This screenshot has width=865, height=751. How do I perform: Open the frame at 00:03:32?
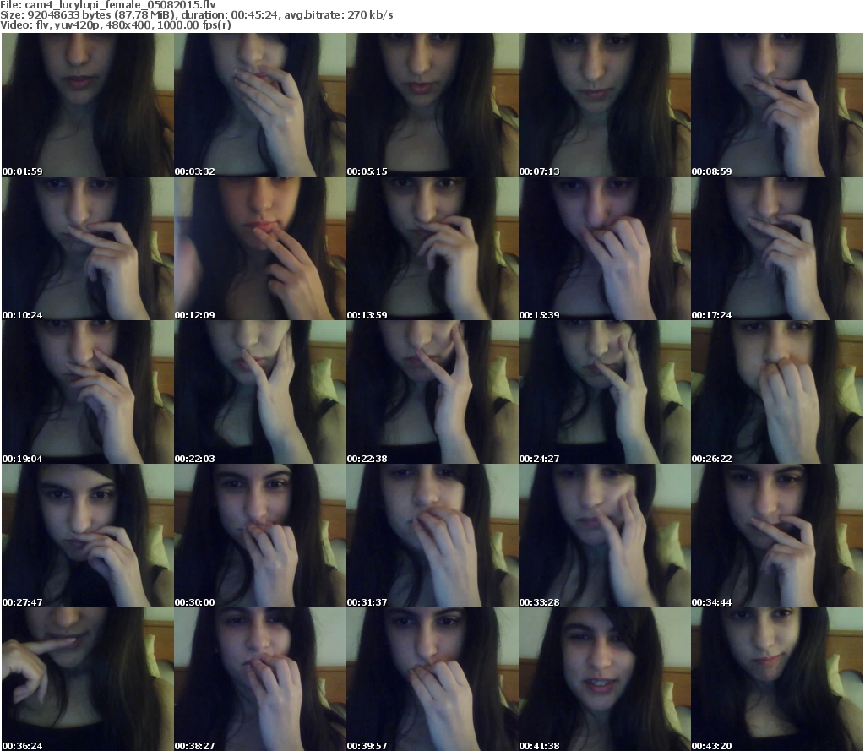click(260, 105)
